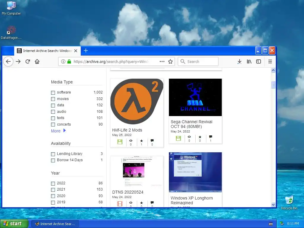Check the movies media type filter
The width and height of the screenshot is (304, 228).
(x=53, y=99)
